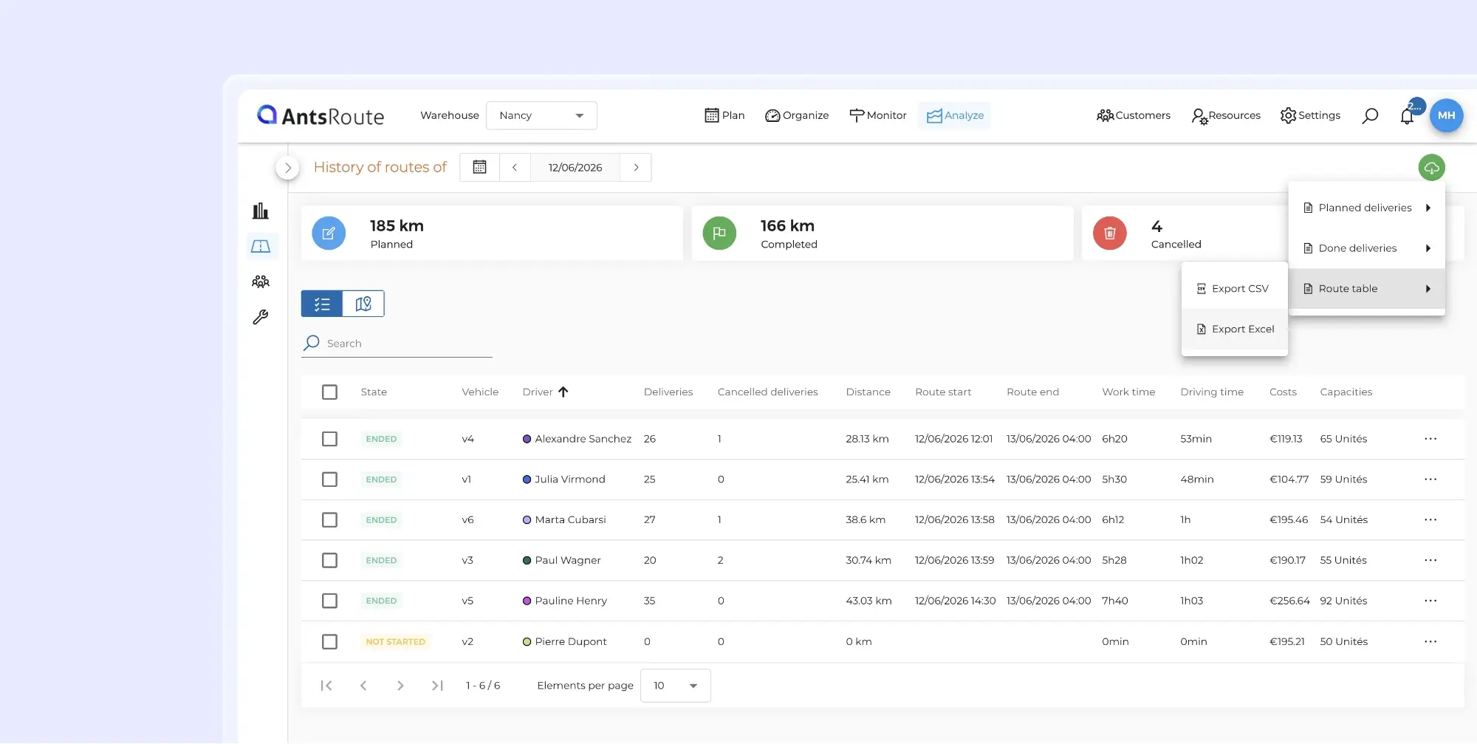
Task: Click the AntsRoute logo
Action: click(x=321, y=115)
